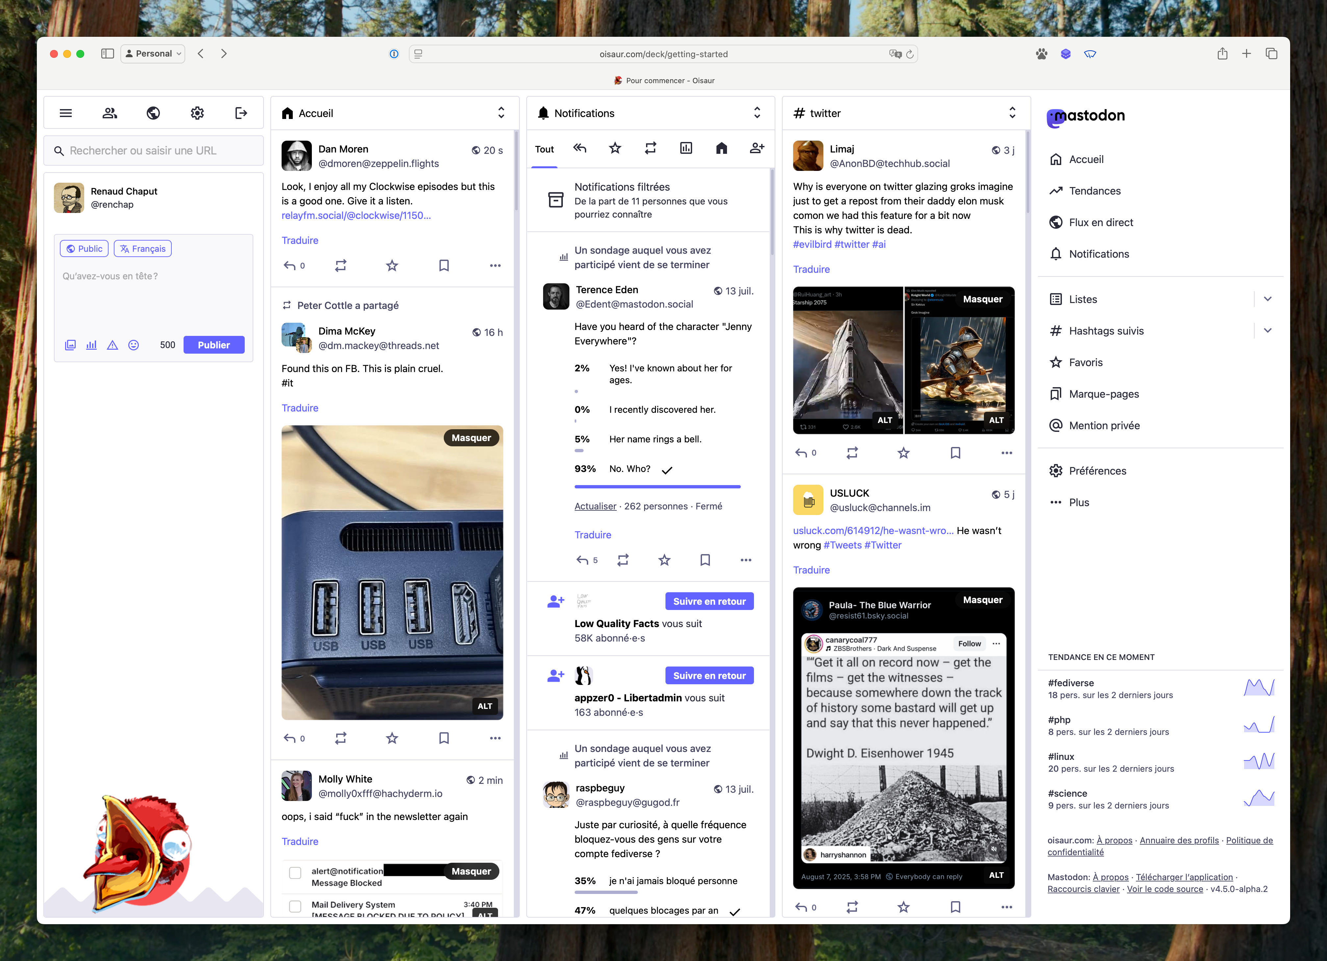Click the Publier button

(213, 345)
